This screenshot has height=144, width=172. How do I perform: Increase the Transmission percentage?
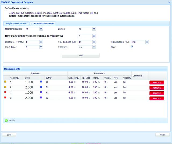click(x=147, y=41)
